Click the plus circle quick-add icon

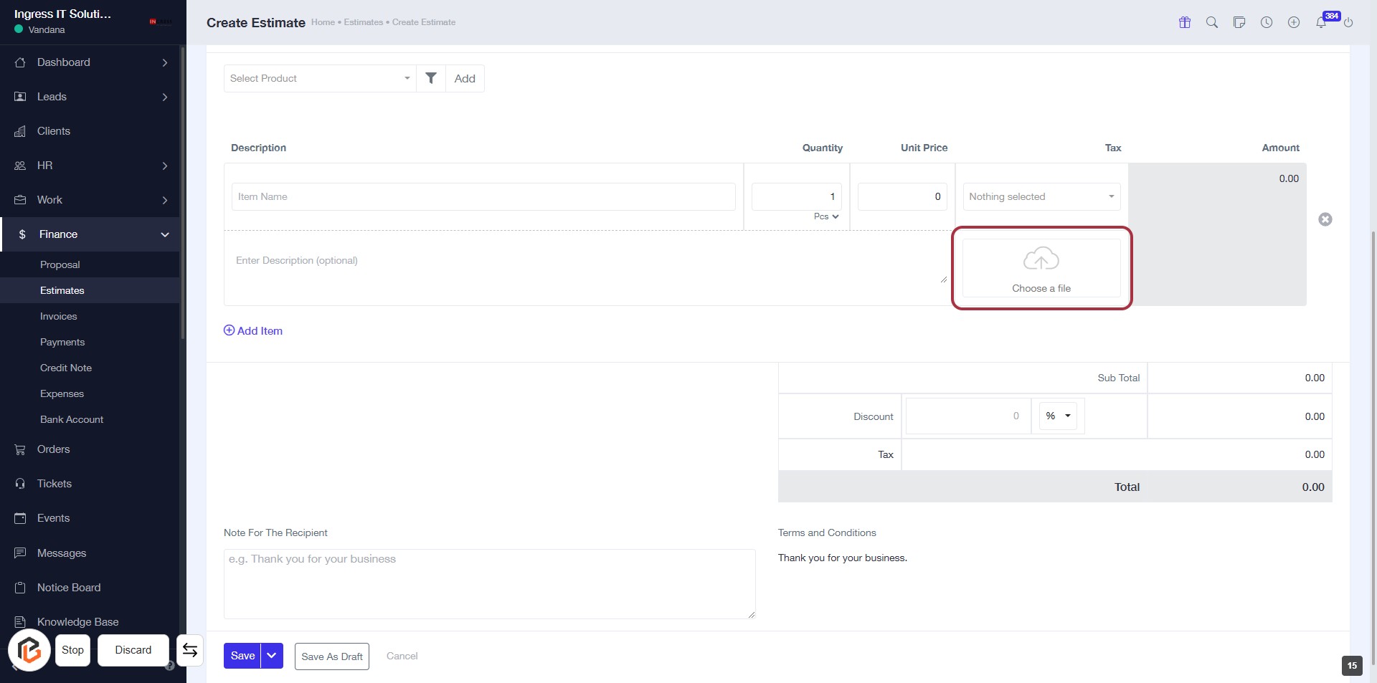click(1294, 22)
